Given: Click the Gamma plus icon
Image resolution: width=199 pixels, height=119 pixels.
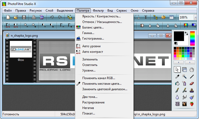Looking at the screenshot, I should point(70,25).
